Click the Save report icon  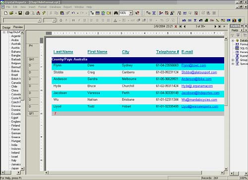(x=20, y=13)
